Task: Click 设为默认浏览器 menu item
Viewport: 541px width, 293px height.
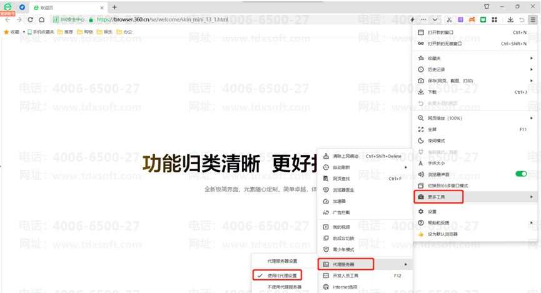Action: pyautogui.click(x=443, y=234)
